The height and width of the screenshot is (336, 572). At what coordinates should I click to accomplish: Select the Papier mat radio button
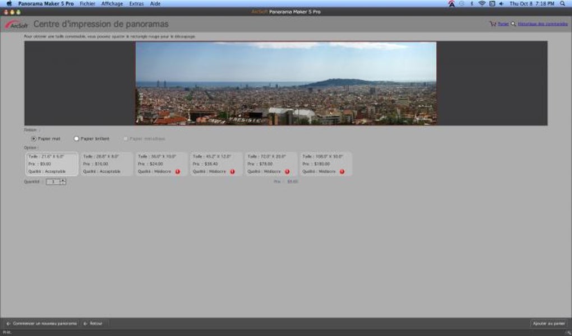(x=34, y=138)
